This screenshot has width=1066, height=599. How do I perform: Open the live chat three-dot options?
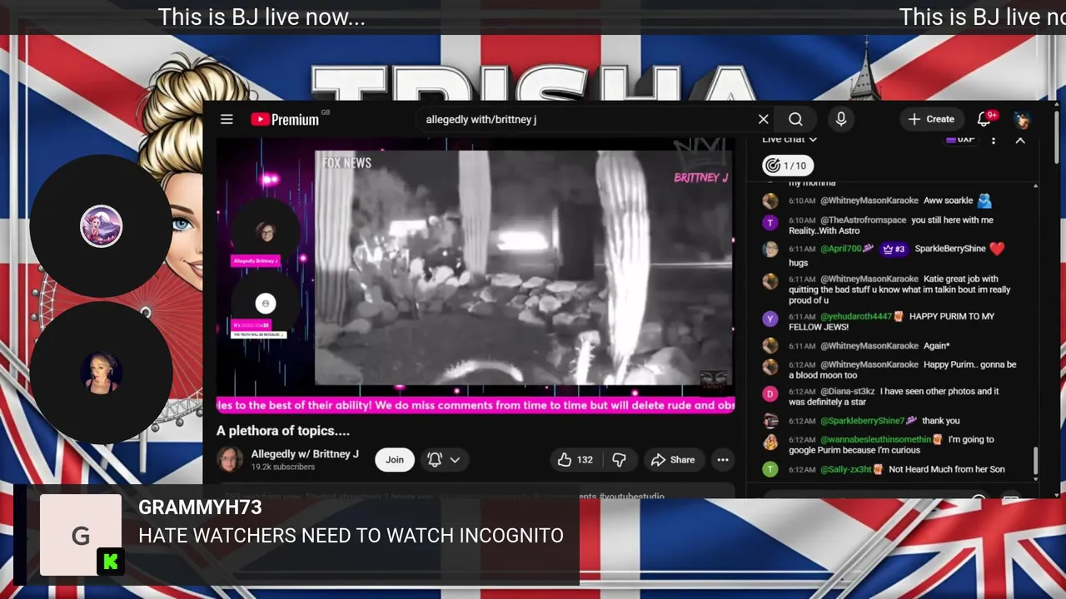click(993, 140)
